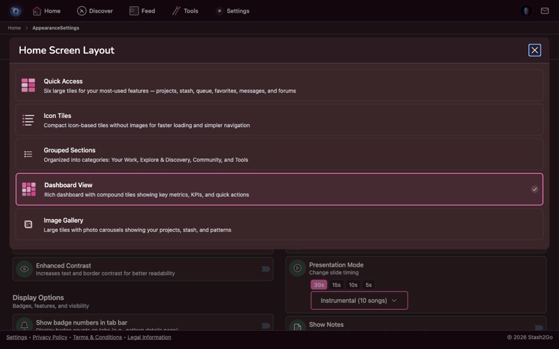Click the Home breadcrumb link
Image resolution: width=559 pixels, height=349 pixels.
pos(14,28)
